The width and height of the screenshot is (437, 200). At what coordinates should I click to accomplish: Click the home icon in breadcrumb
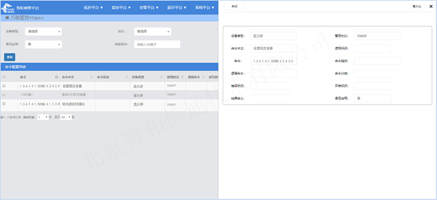pos(7,18)
